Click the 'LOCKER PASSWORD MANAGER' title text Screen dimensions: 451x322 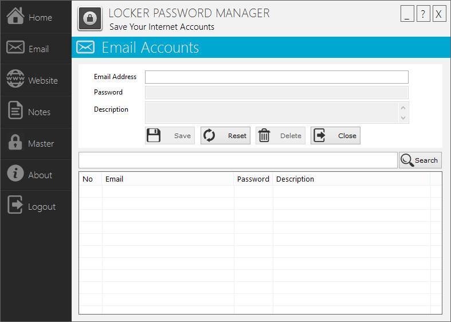189,13
